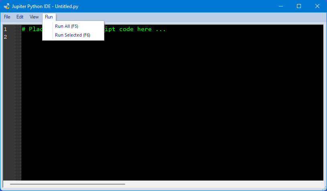Click the Jupiter Python IDE title bar icon
The width and height of the screenshot is (327, 191).
pyautogui.click(x=7, y=6)
